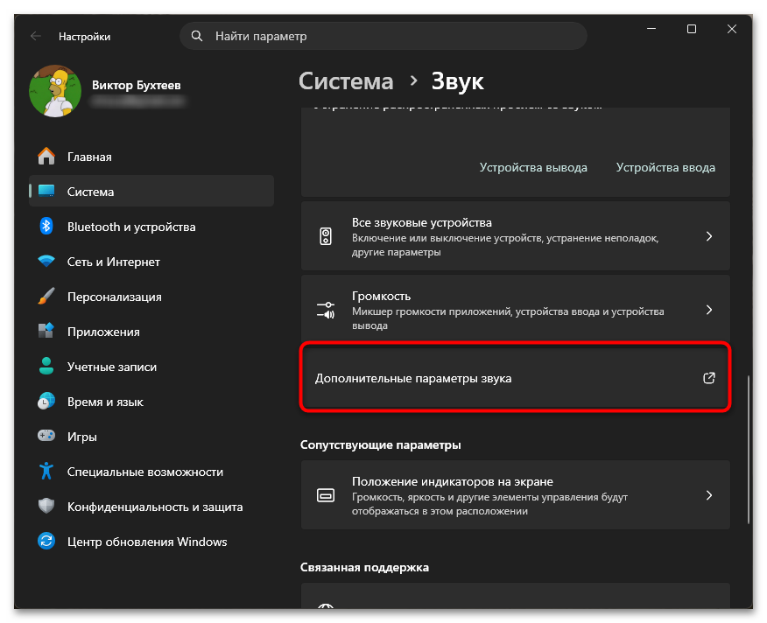Click the Центр обновления Windows refresh icon

coord(46,542)
